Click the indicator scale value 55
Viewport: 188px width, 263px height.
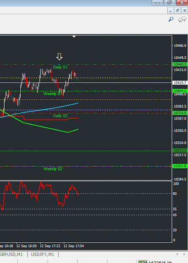pyautogui.click(x=175, y=209)
